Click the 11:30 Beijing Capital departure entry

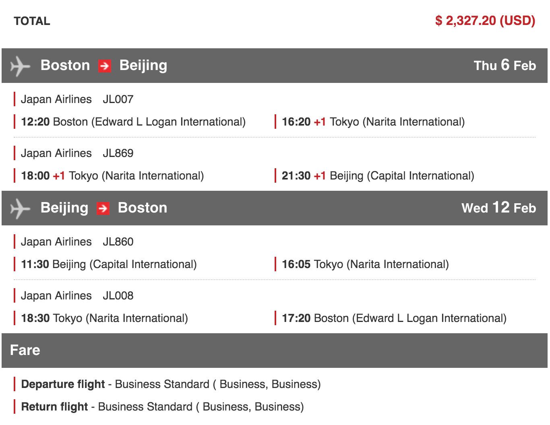(109, 264)
